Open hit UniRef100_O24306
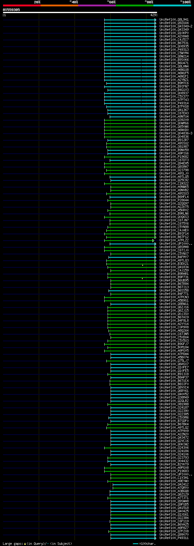Viewport: 194px width, 546px height. coord(174,448)
